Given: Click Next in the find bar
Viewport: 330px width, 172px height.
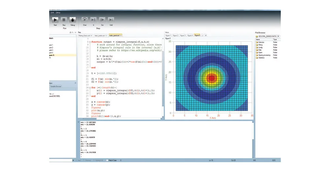Looking at the screenshot, I should (78, 160).
